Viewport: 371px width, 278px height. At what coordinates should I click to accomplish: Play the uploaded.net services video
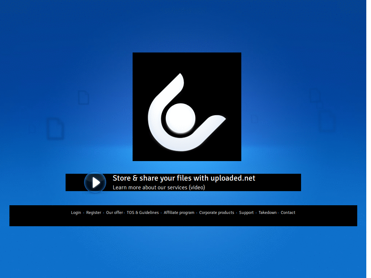[95, 182]
